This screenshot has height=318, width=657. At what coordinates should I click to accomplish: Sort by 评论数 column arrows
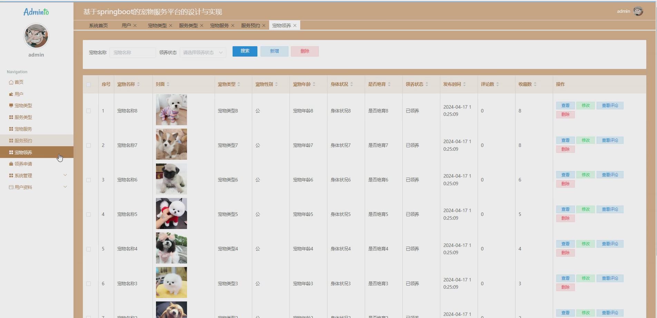pyautogui.click(x=498, y=84)
